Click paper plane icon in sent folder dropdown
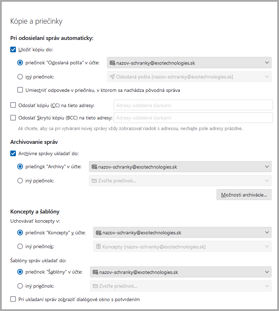This screenshot has width=279, height=311. (112, 77)
